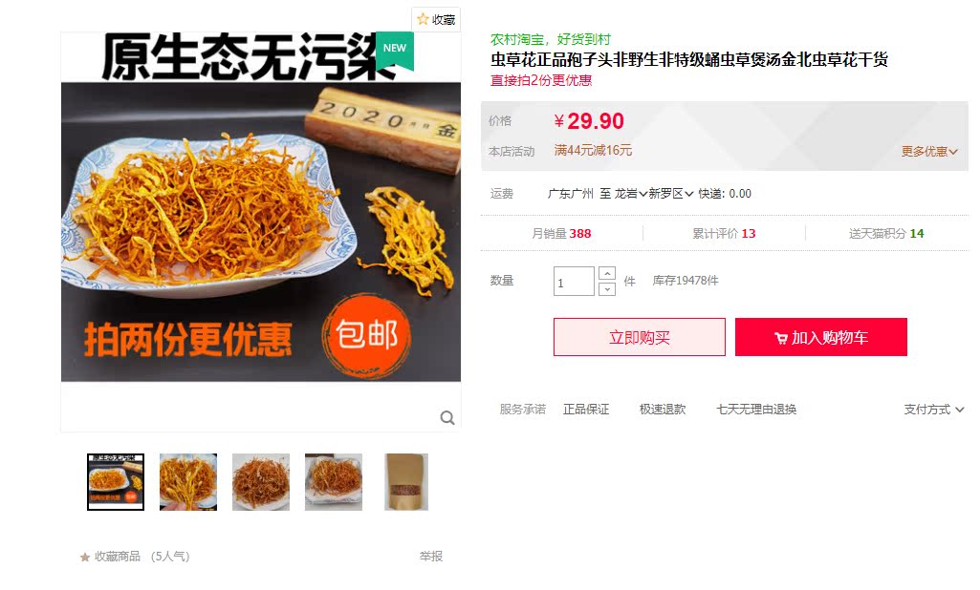This screenshot has width=980, height=590.
Task: Click the 立即购买 button
Action: click(640, 337)
